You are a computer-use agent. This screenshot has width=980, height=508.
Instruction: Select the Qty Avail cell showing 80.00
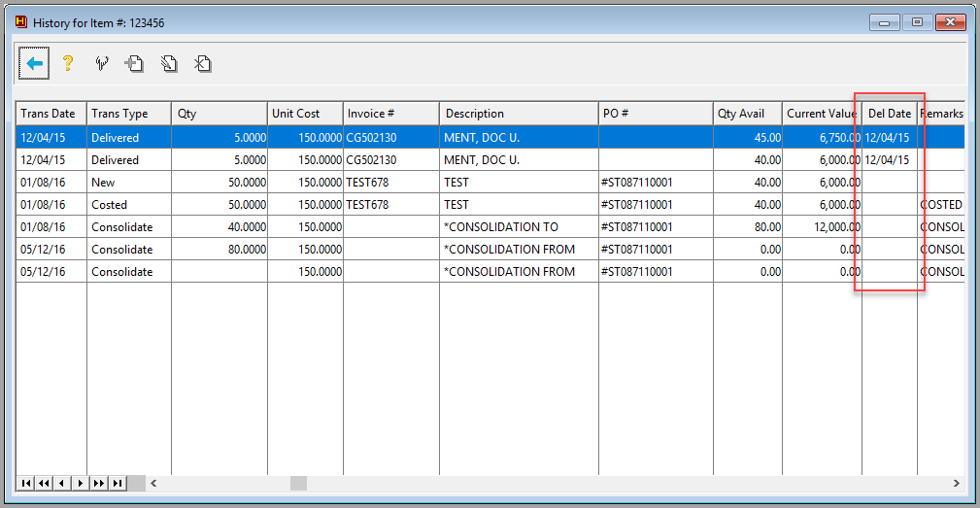click(x=748, y=227)
